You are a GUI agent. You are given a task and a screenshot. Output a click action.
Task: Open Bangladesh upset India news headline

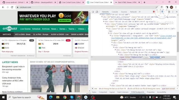[x=13, y=68]
